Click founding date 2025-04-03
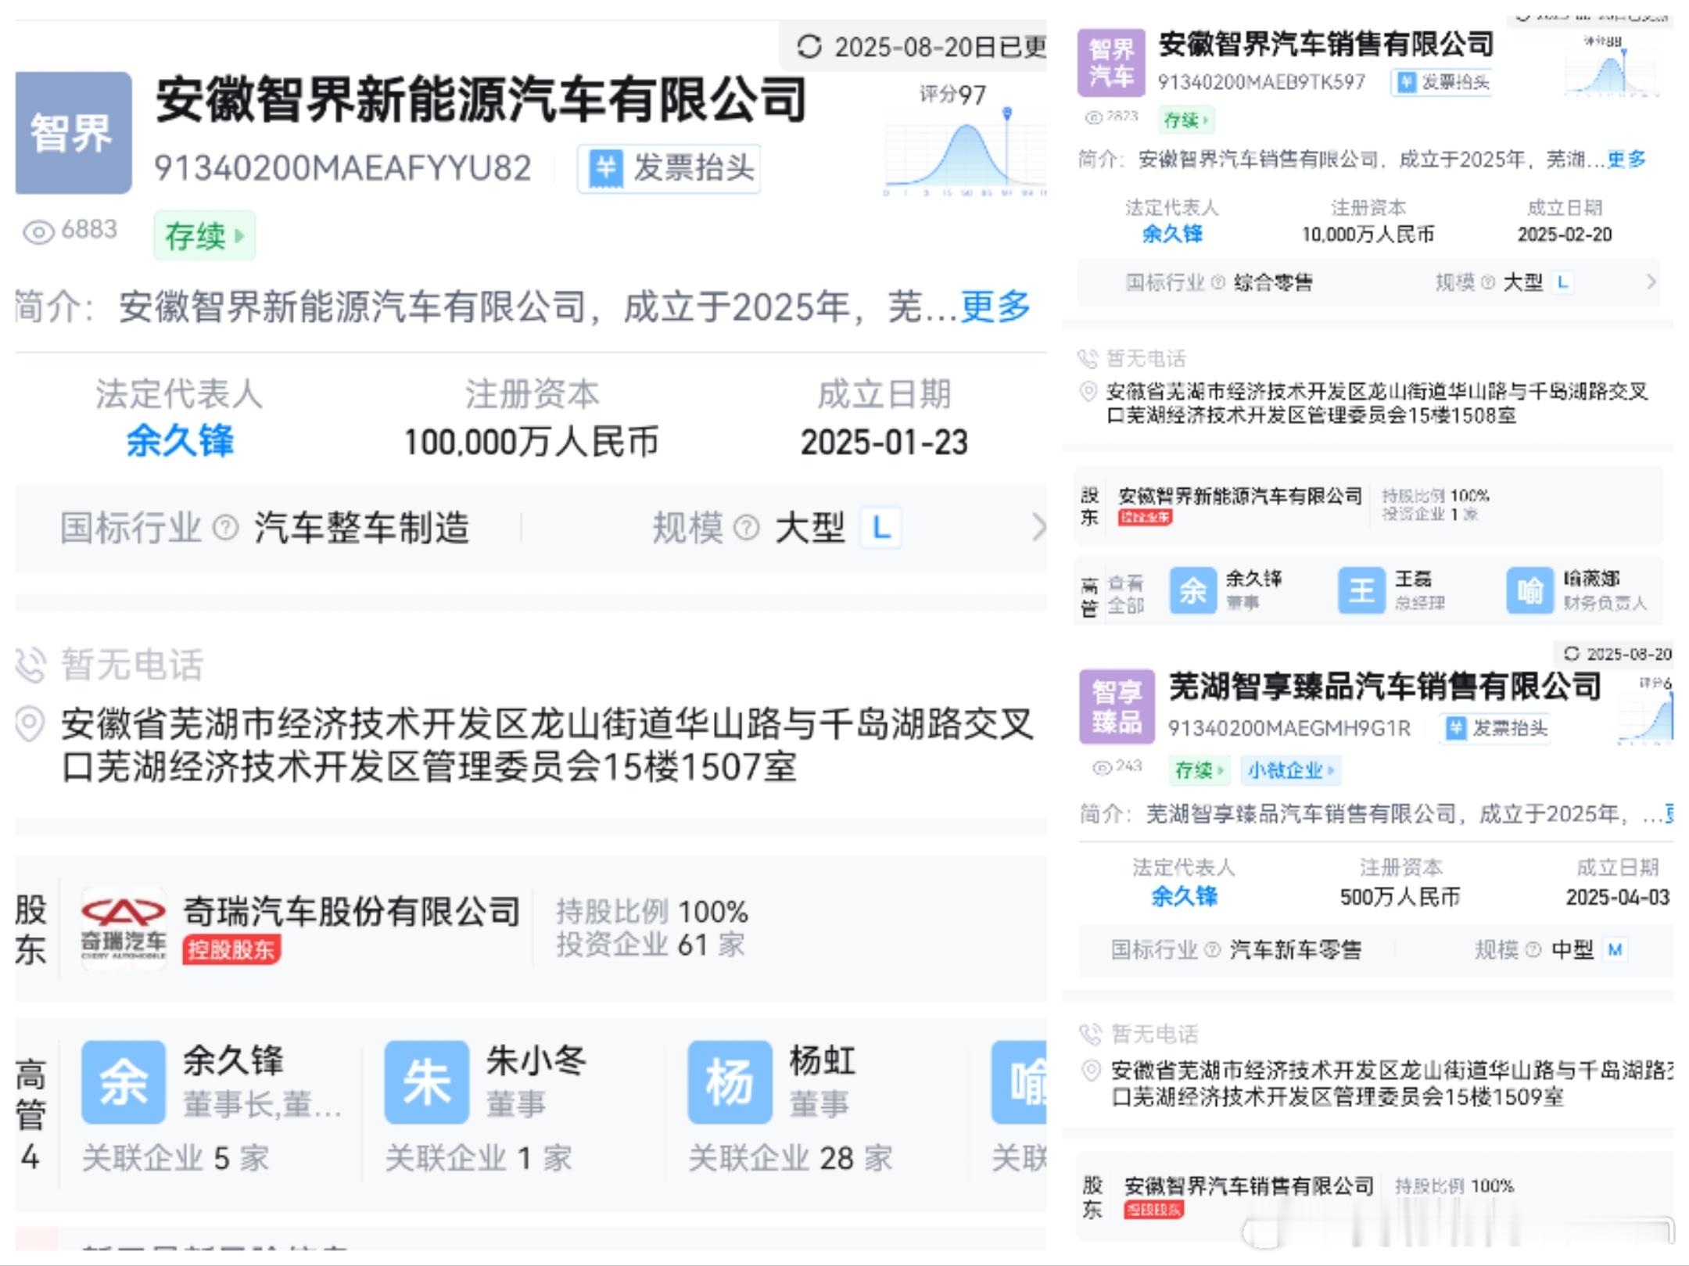 pos(1617,897)
